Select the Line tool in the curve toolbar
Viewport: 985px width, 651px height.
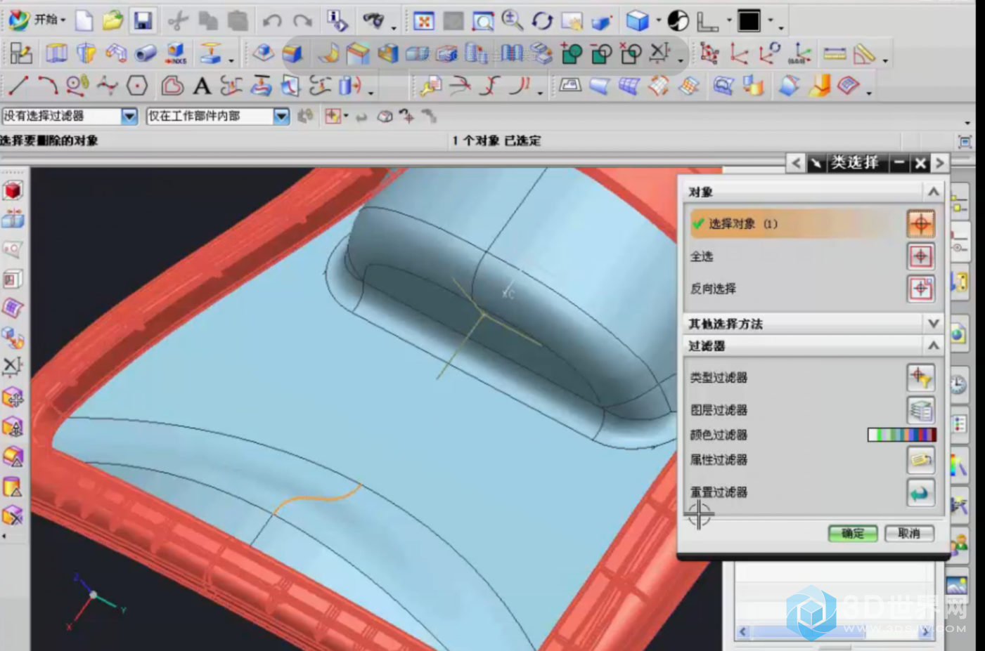[x=18, y=86]
